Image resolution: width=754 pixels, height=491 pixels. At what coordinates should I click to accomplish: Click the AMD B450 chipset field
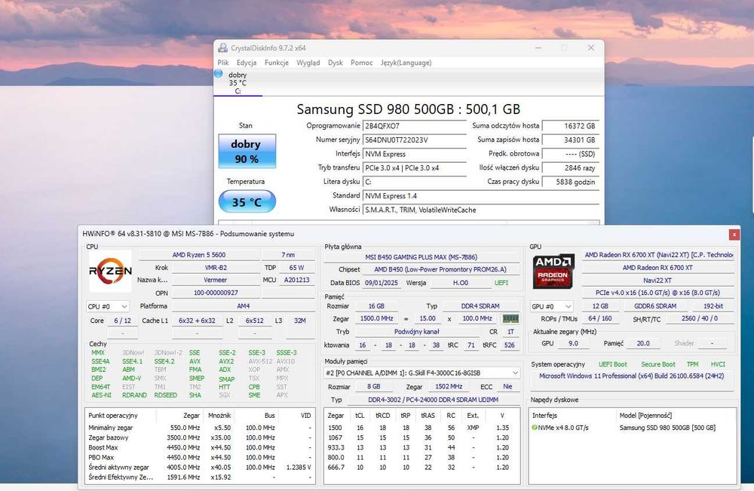[x=440, y=269]
